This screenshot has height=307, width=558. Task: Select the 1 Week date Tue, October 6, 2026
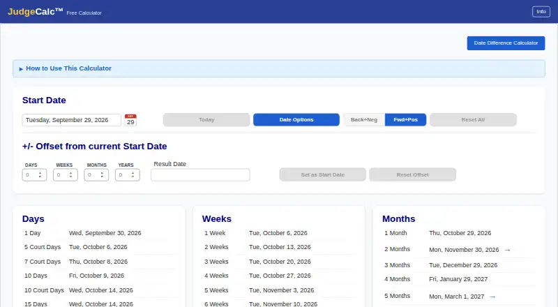278,233
